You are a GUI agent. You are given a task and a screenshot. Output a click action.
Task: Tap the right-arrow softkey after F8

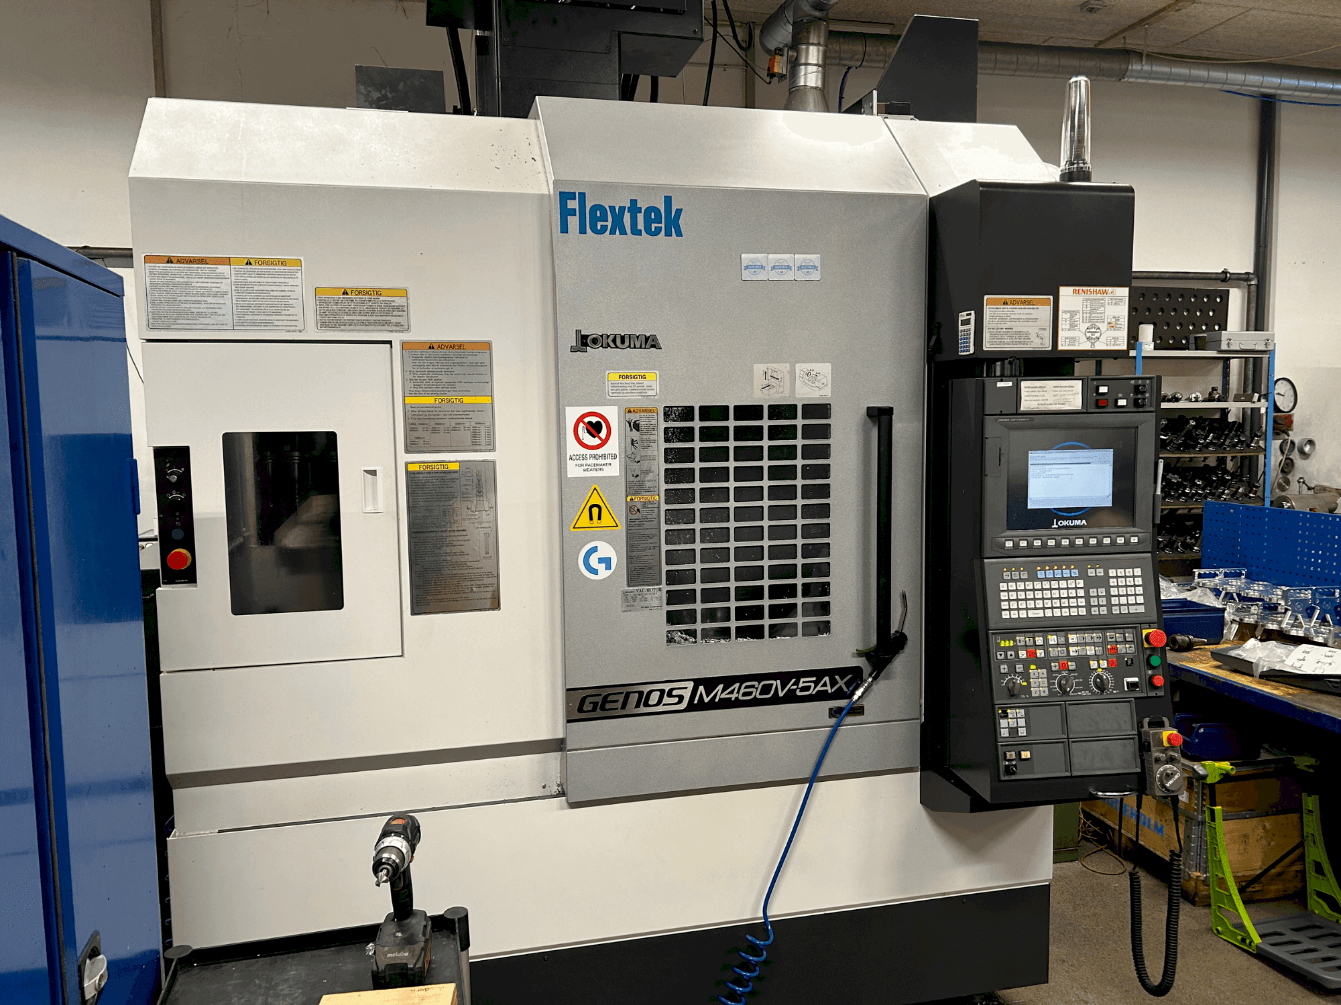pyautogui.click(x=1134, y=539)
